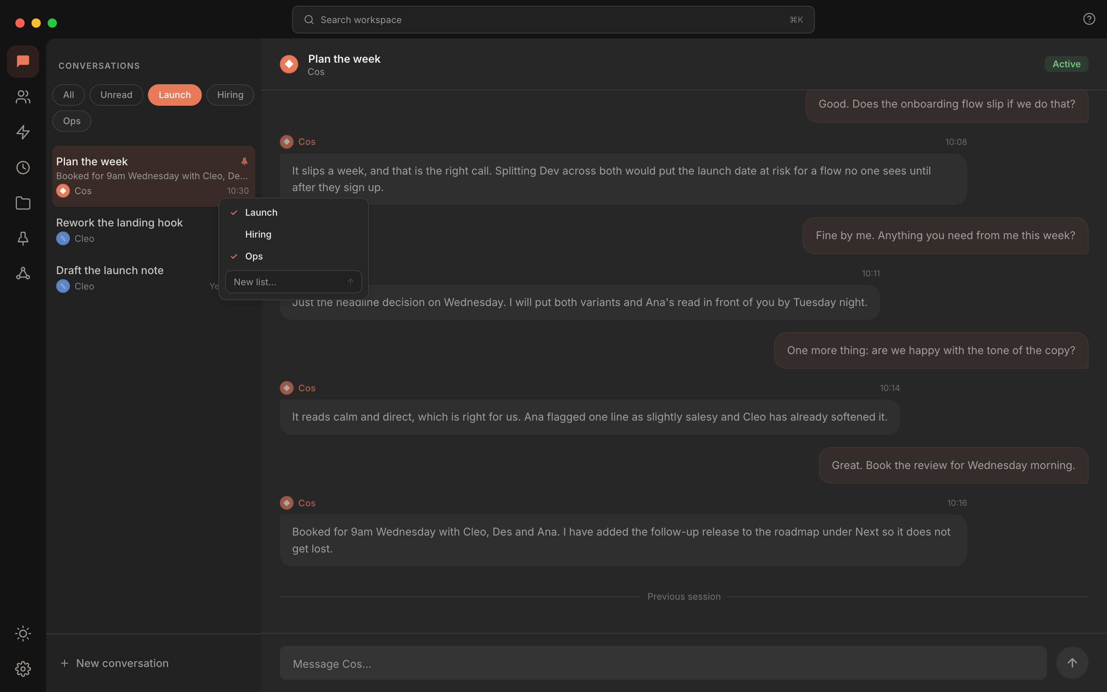
Task: Open the pin sidebar icon
Action: 23,238
